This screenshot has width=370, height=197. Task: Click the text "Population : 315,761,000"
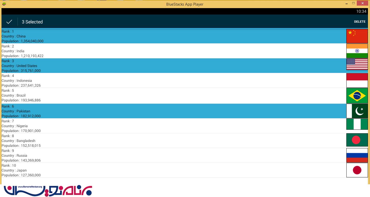click(x=21, y=71)
